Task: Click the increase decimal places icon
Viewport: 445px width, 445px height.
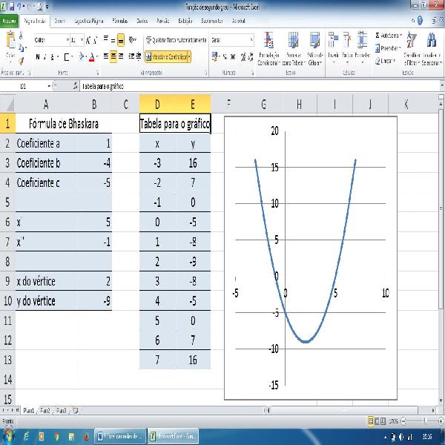Action: [x=243, y=57]
